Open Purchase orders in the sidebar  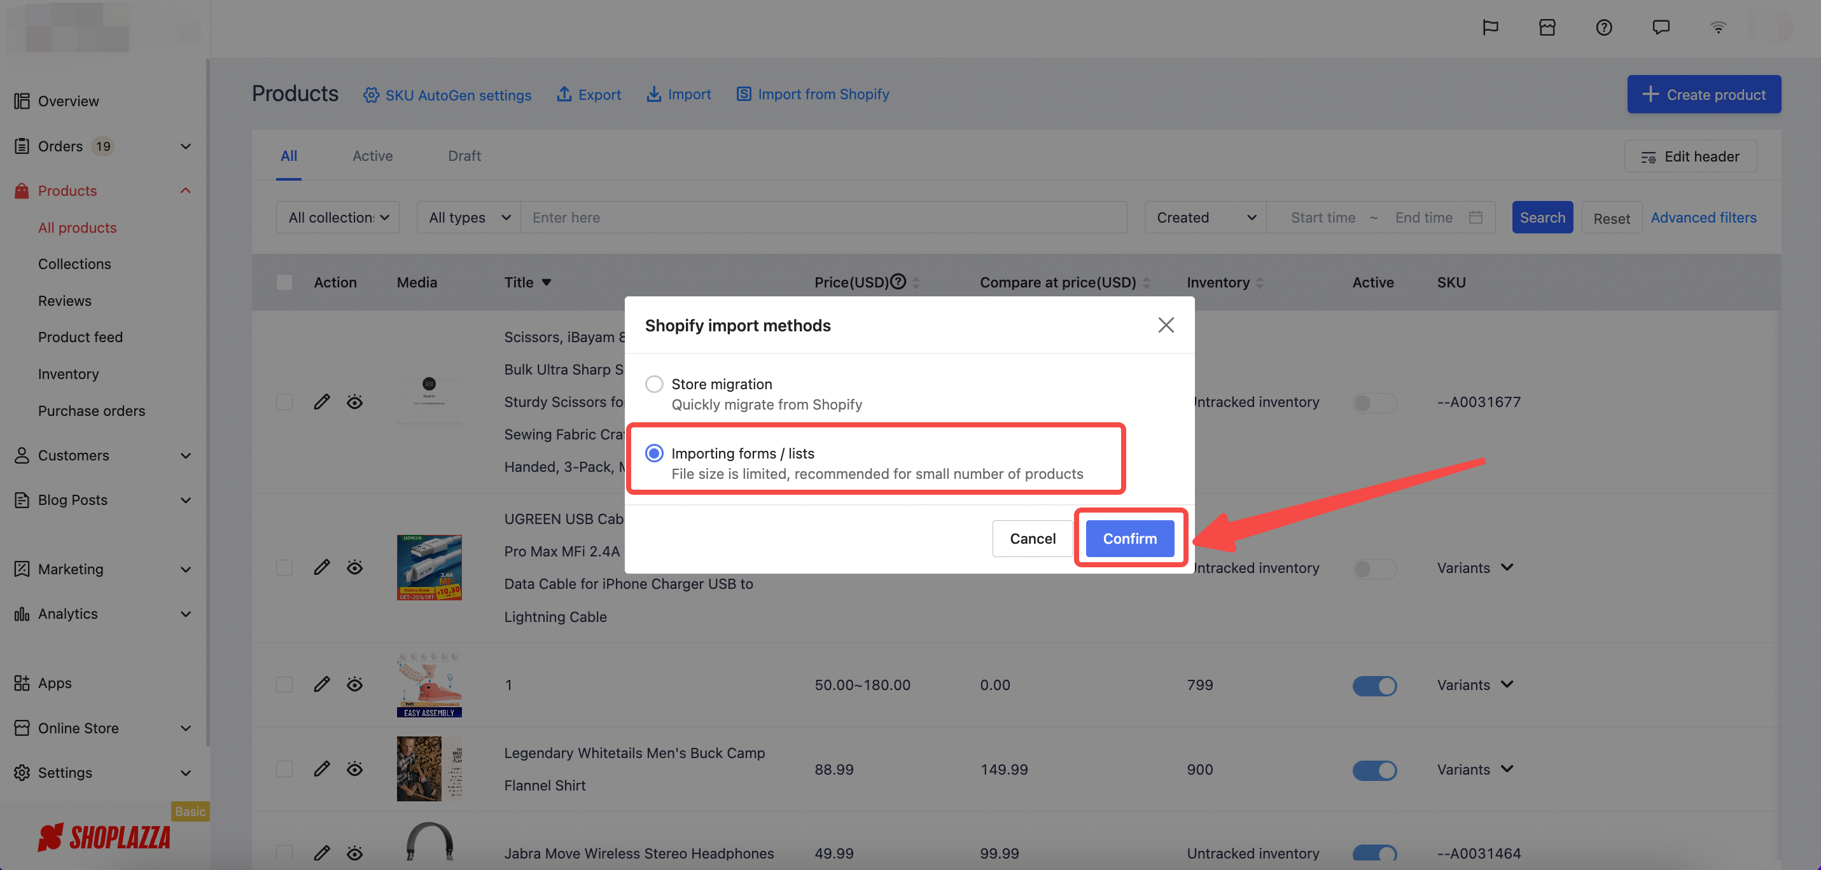point(91,411)
